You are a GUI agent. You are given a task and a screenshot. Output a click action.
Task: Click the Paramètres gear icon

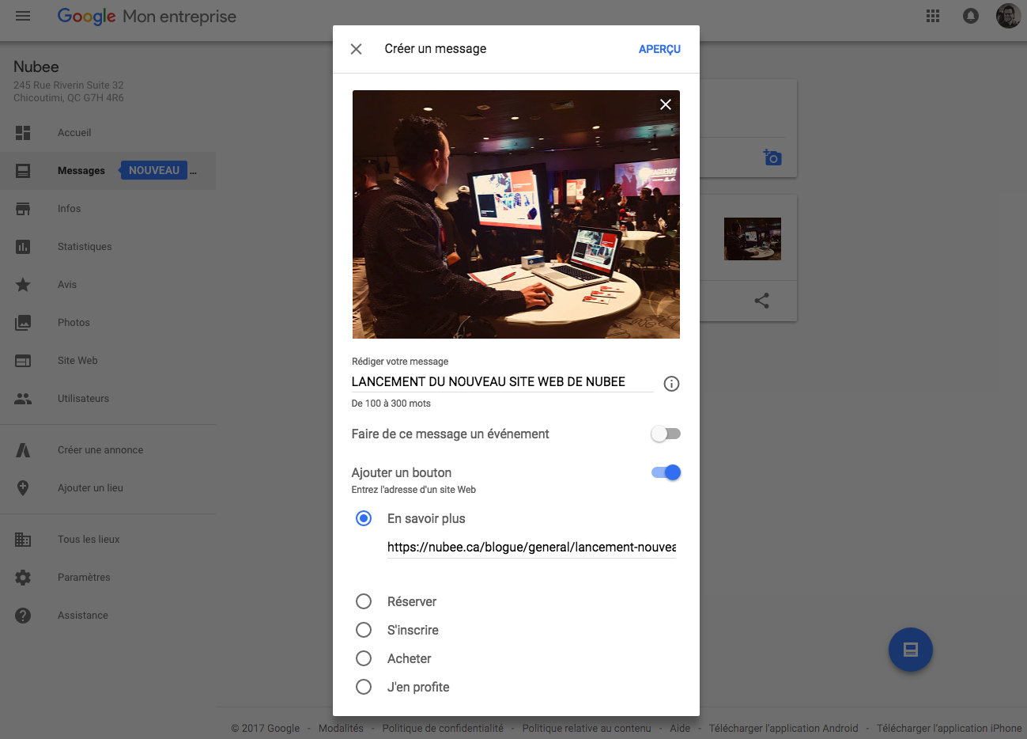pyautogui.click(x=23, y=578)
